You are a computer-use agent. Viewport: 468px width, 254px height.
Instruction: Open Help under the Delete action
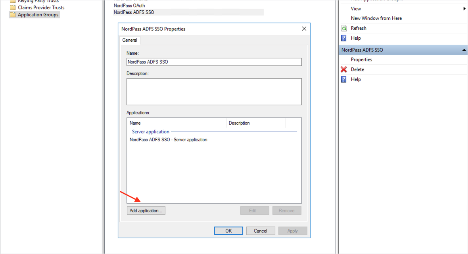click(x=356, y=79)
